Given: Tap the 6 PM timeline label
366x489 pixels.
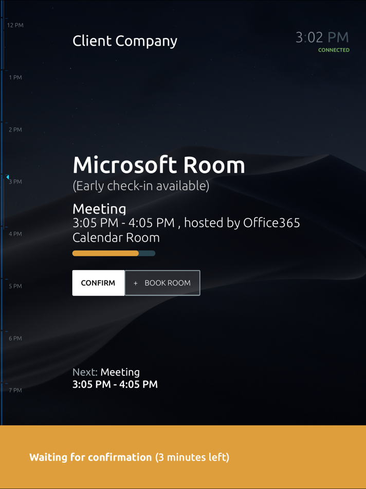Looking at the screenshot, I should coord(15,338).
